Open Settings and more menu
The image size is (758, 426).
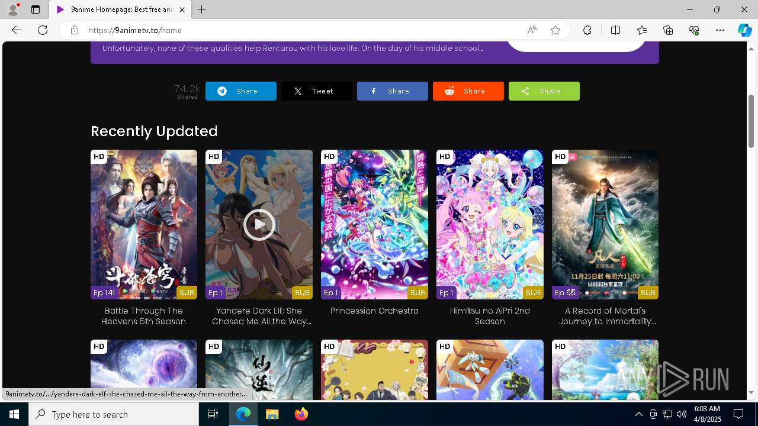(x=720, y=30)
